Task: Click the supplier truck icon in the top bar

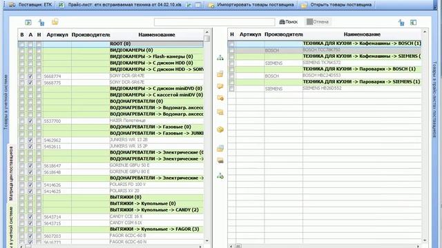Action: pos(12,5)
